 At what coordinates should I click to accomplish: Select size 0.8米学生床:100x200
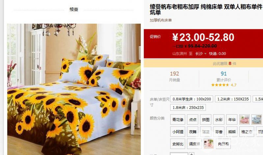[x=192, y=99]
